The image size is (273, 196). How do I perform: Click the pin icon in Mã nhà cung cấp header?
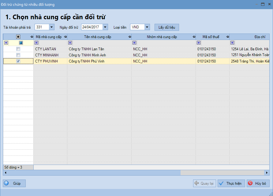(65, 37)
